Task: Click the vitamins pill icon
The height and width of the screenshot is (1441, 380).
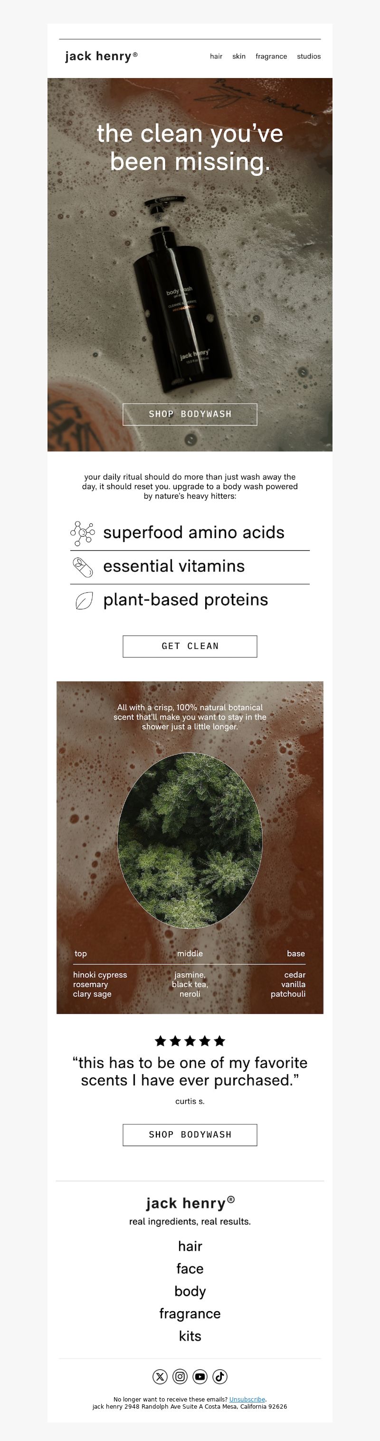Action: point(83,567)
